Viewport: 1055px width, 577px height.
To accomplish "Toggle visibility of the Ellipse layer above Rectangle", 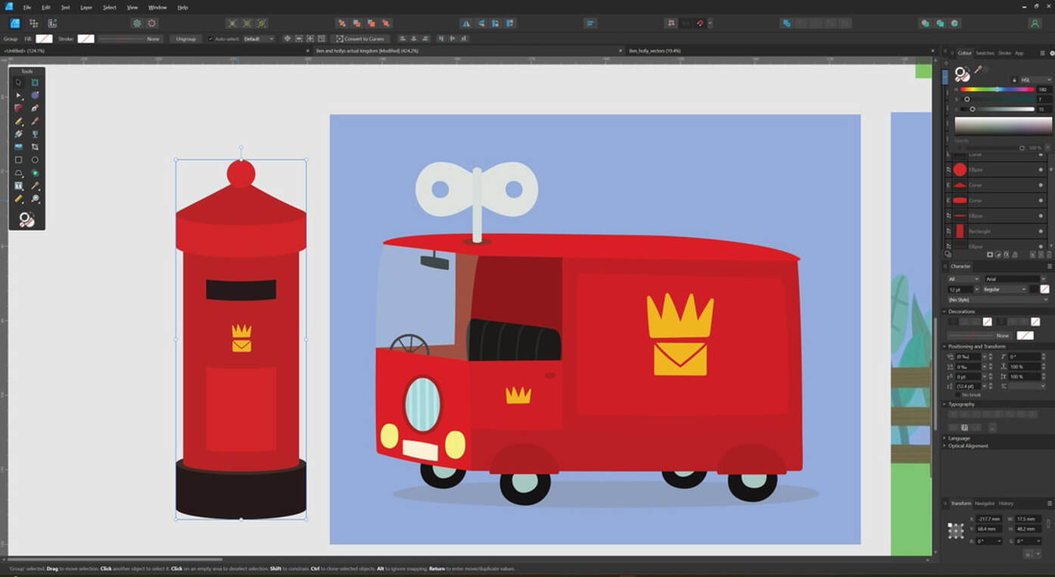I will coord(1041,216).
